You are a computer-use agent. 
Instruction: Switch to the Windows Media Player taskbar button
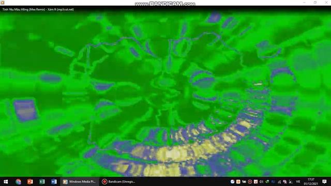click(x=80, y=181)
